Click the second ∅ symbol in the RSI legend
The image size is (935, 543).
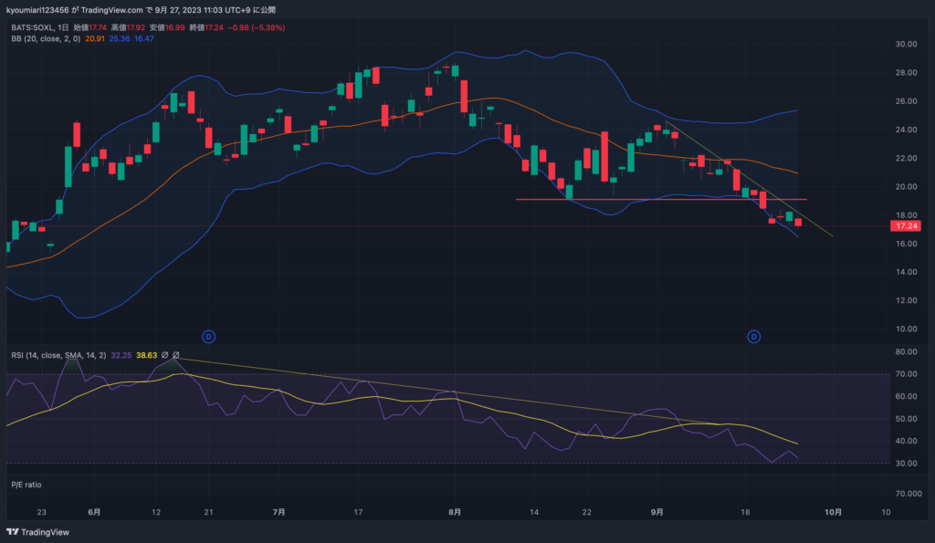[x=175, y=355]
